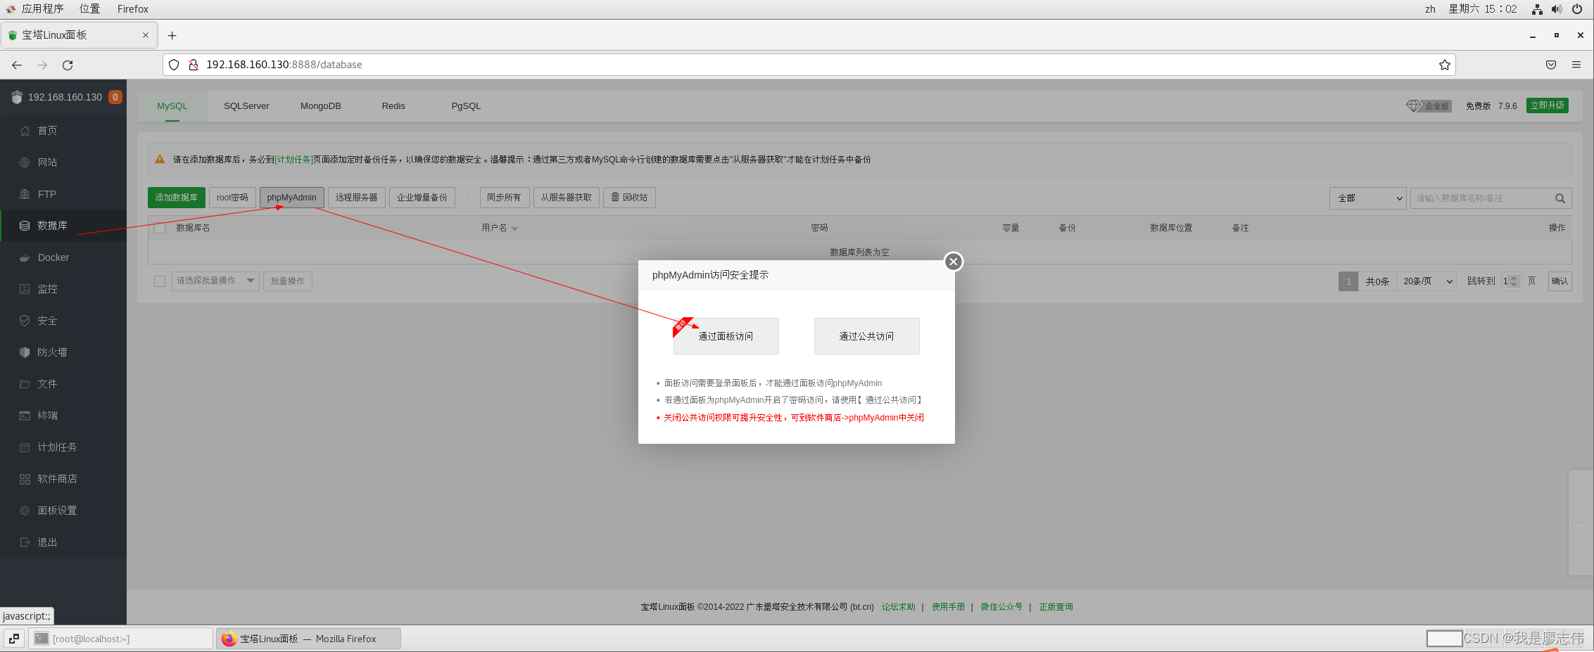Click the phpMyAdmin toolbar button
The height and width of the screenshot is (652, 1594).
[x=292, y=198]
